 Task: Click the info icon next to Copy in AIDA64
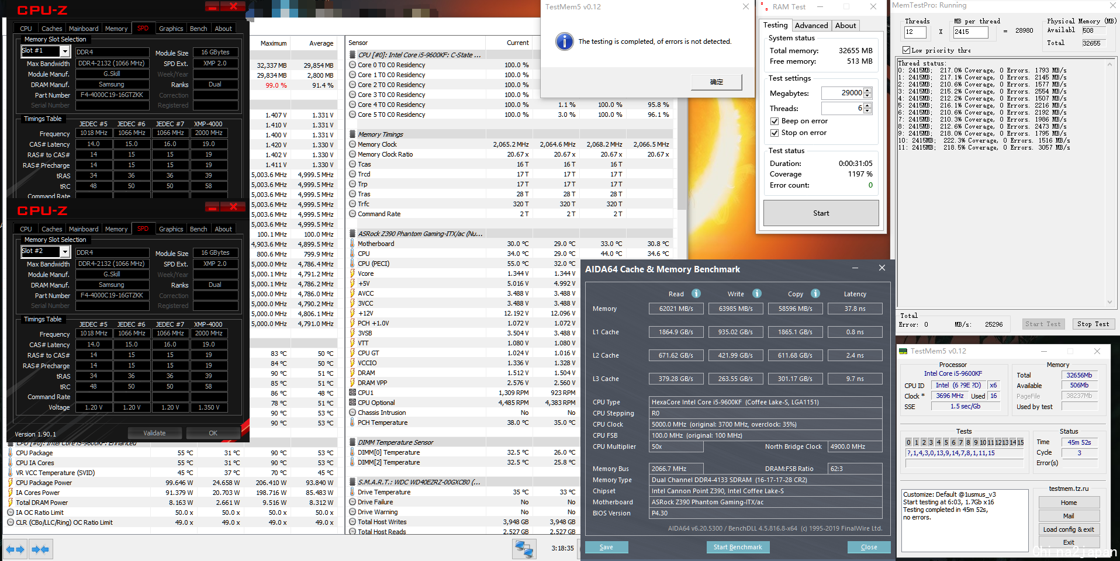(x=815, y=293)
